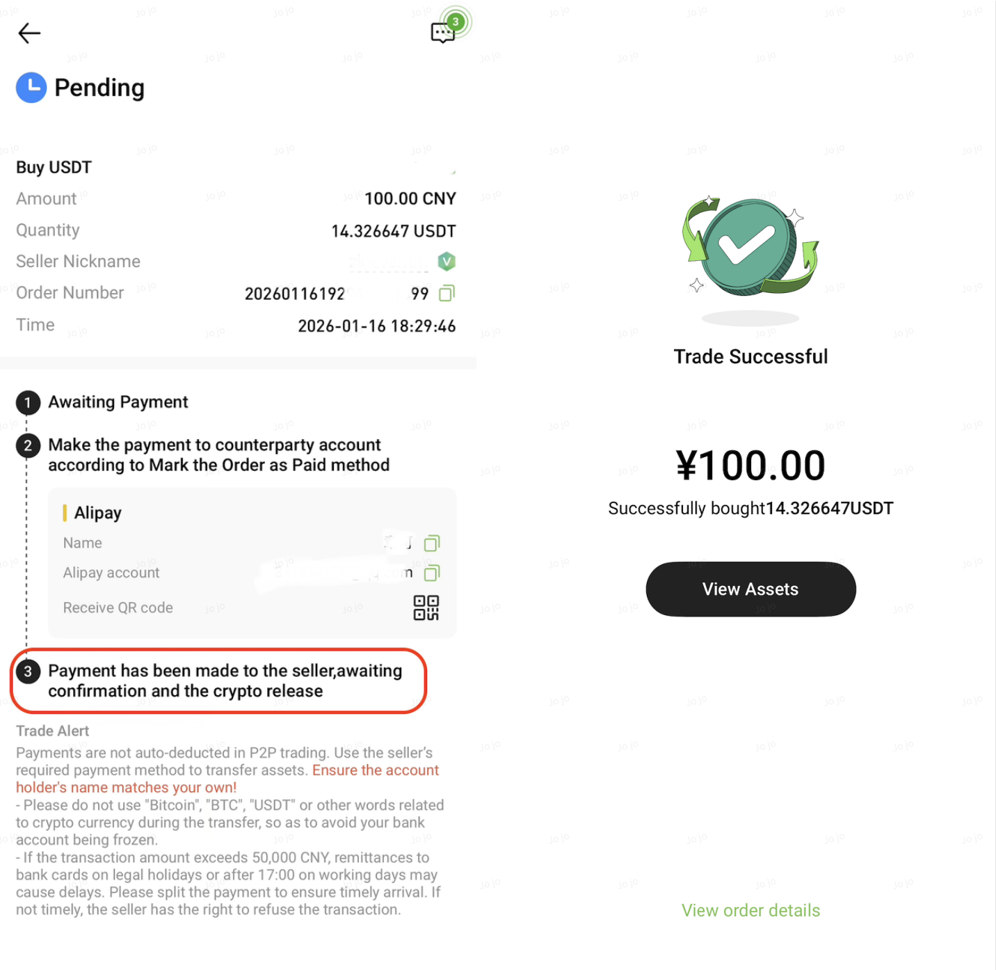The image size is (996, 970).
Task: Select the step 1 circle marker
Action: 28,402
